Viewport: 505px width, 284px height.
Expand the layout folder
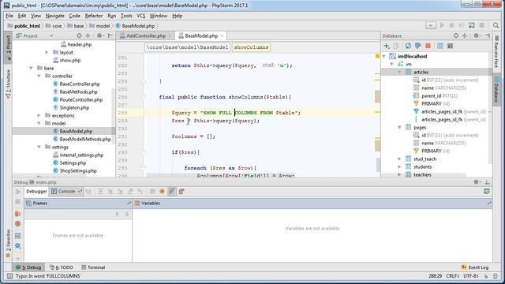click(47, 52)
